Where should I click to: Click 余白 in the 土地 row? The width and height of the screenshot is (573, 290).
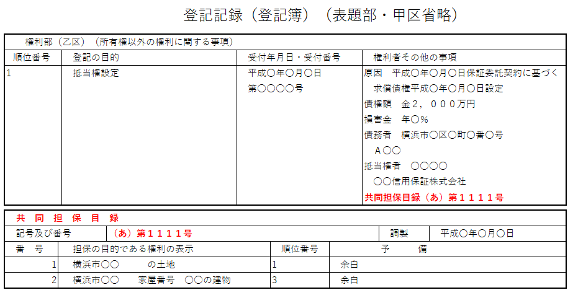[350, 265]
